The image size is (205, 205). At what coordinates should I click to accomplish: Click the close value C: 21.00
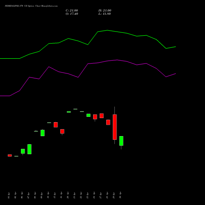coord(72,10)
